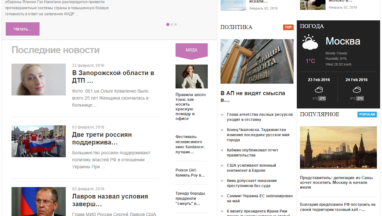Image resolution: width=382 pixels, height=216 pixels.
Task: Click the Mostly Cloudy weather icon for Москва
Action: 310,42
